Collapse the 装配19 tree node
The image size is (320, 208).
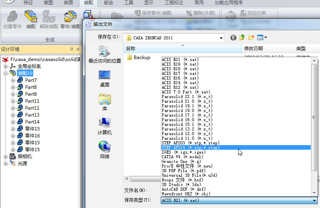(x=6, y=73)
